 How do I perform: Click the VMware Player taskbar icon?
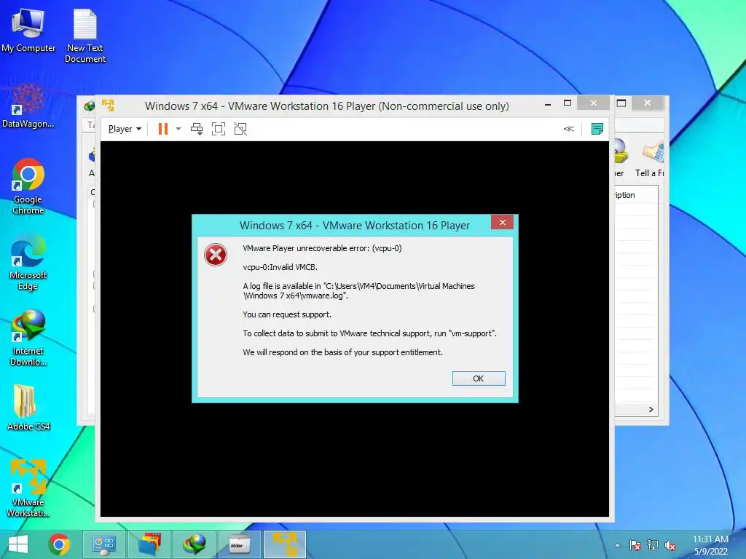pos(285,544)
